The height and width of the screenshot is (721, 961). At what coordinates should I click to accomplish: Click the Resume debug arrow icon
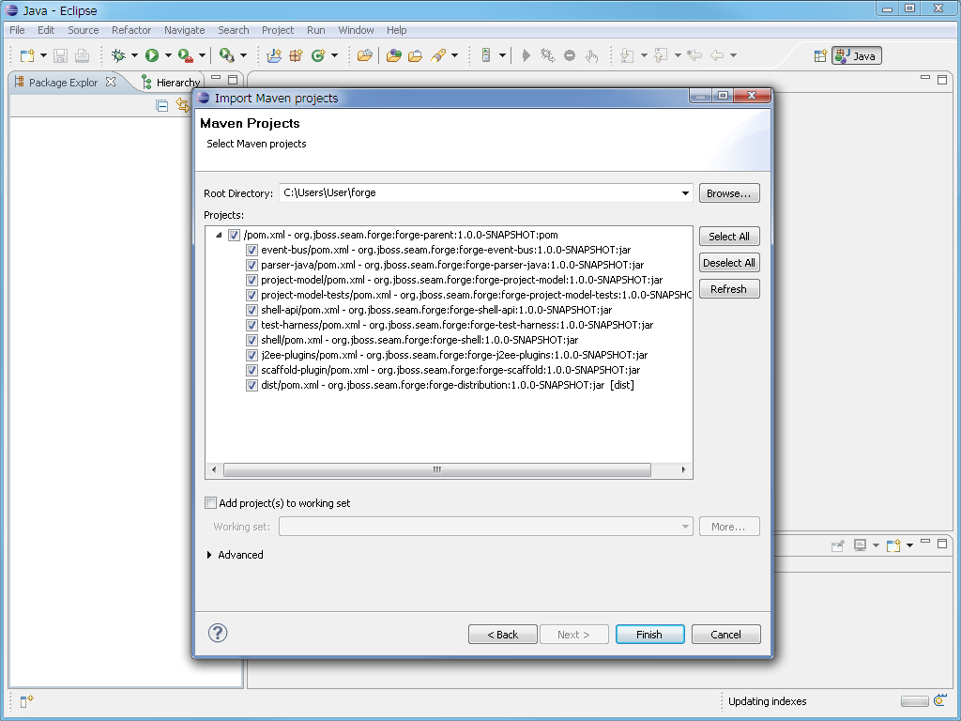coord(526,55)
